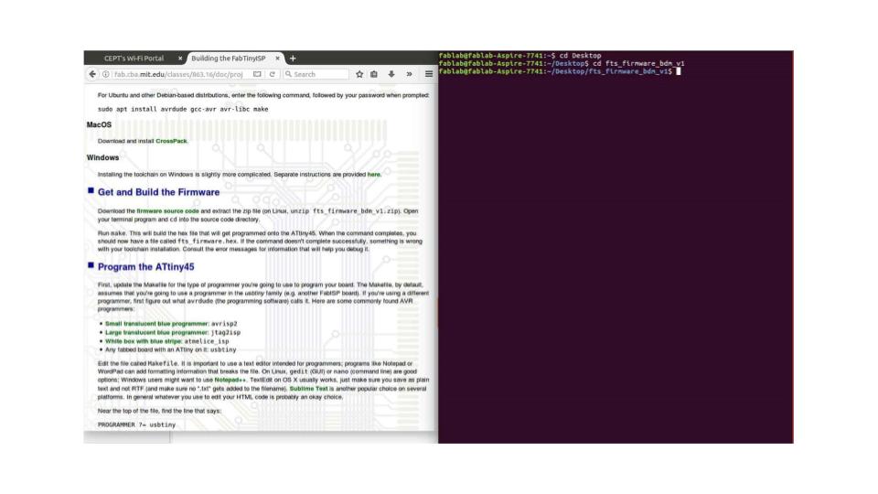Click the terminal prompt in fts_firmware_bdm_v1
Viewport: 878px width, 494px height.
point(560,71)
